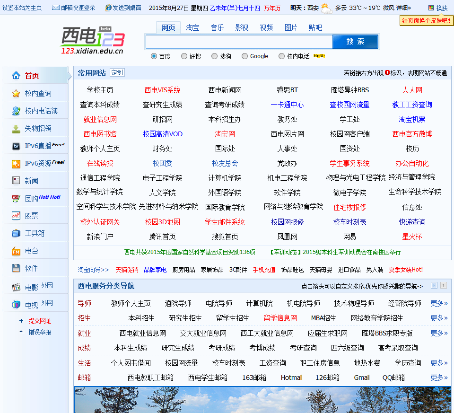The image size is (454, 413).
Task: Click the plus icon beside 提交网址
Action: point(21,321)
